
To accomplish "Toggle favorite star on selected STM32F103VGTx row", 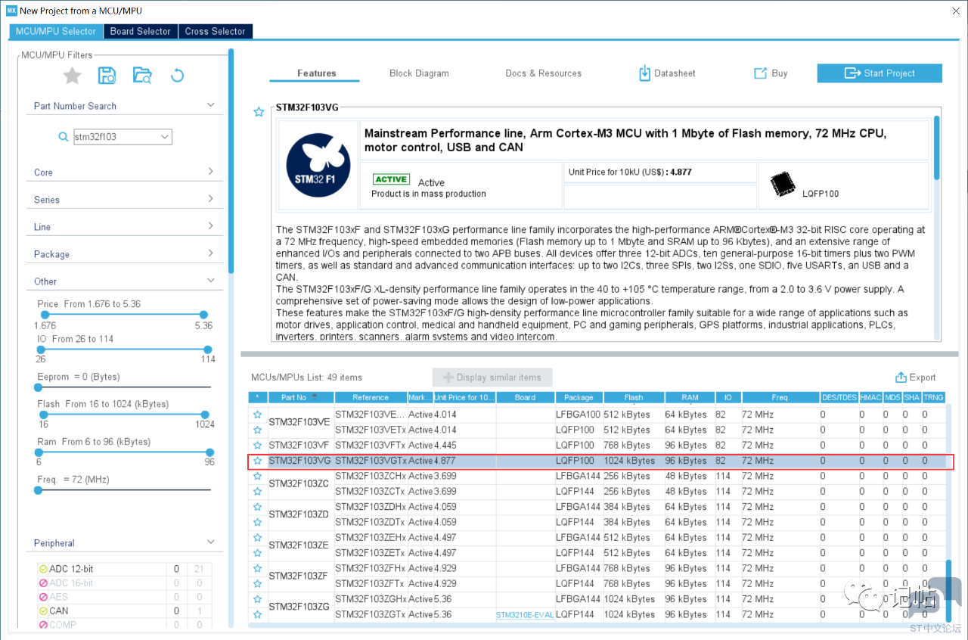I will pos(257,461).
